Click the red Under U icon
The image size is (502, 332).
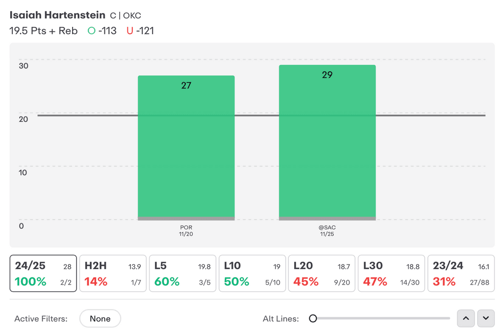129,31
